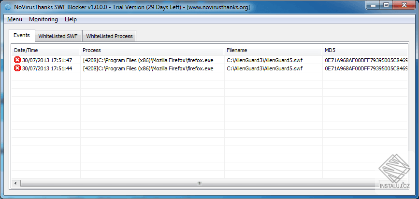Click the firefox.exe process in the 17:51:47 row
419x199 pixels.
(x=148, y=60)
